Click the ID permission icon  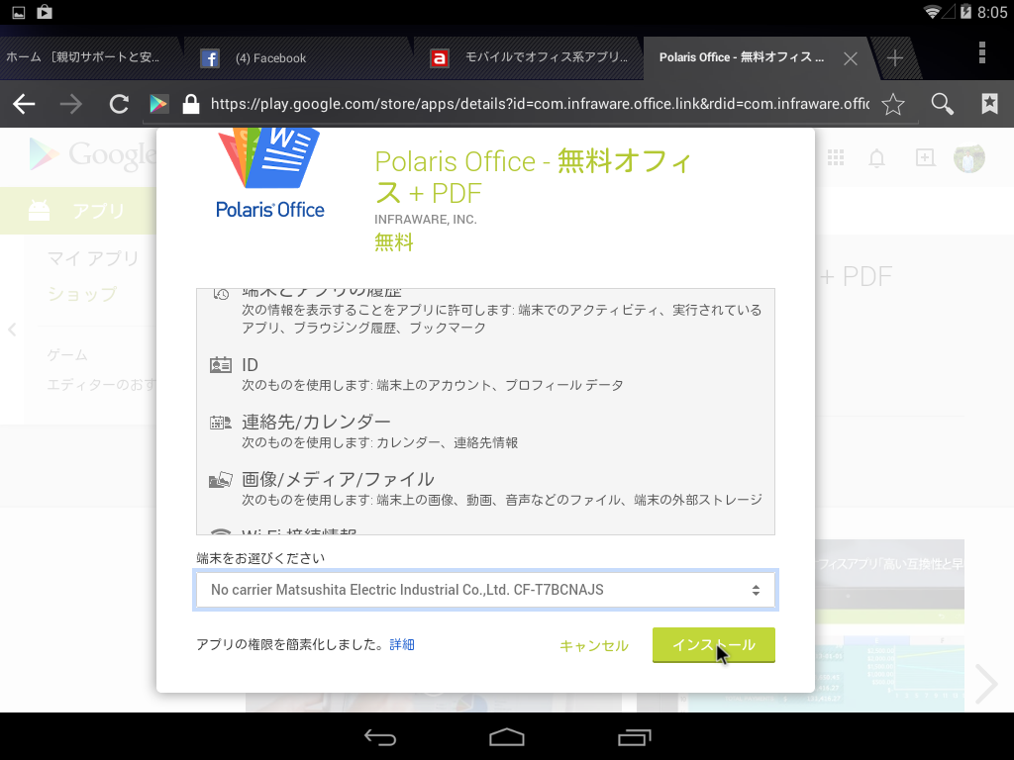[x=221, y=365]
